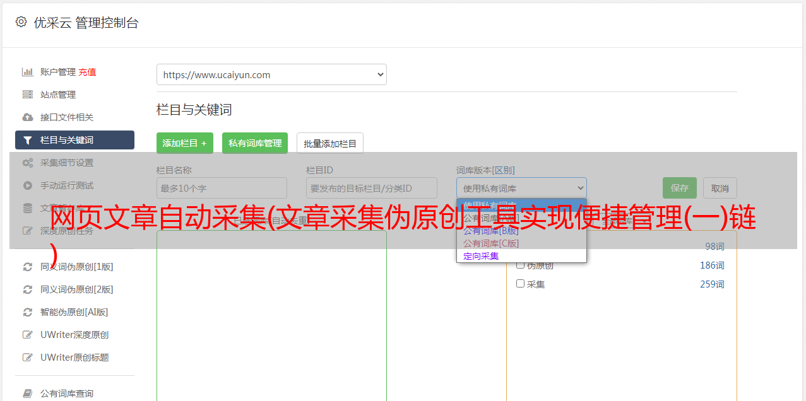Click the 取消 button

click(x=720, y=188)
